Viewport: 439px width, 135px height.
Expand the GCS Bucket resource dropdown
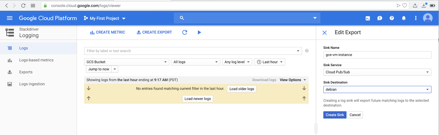coord(126,62)
